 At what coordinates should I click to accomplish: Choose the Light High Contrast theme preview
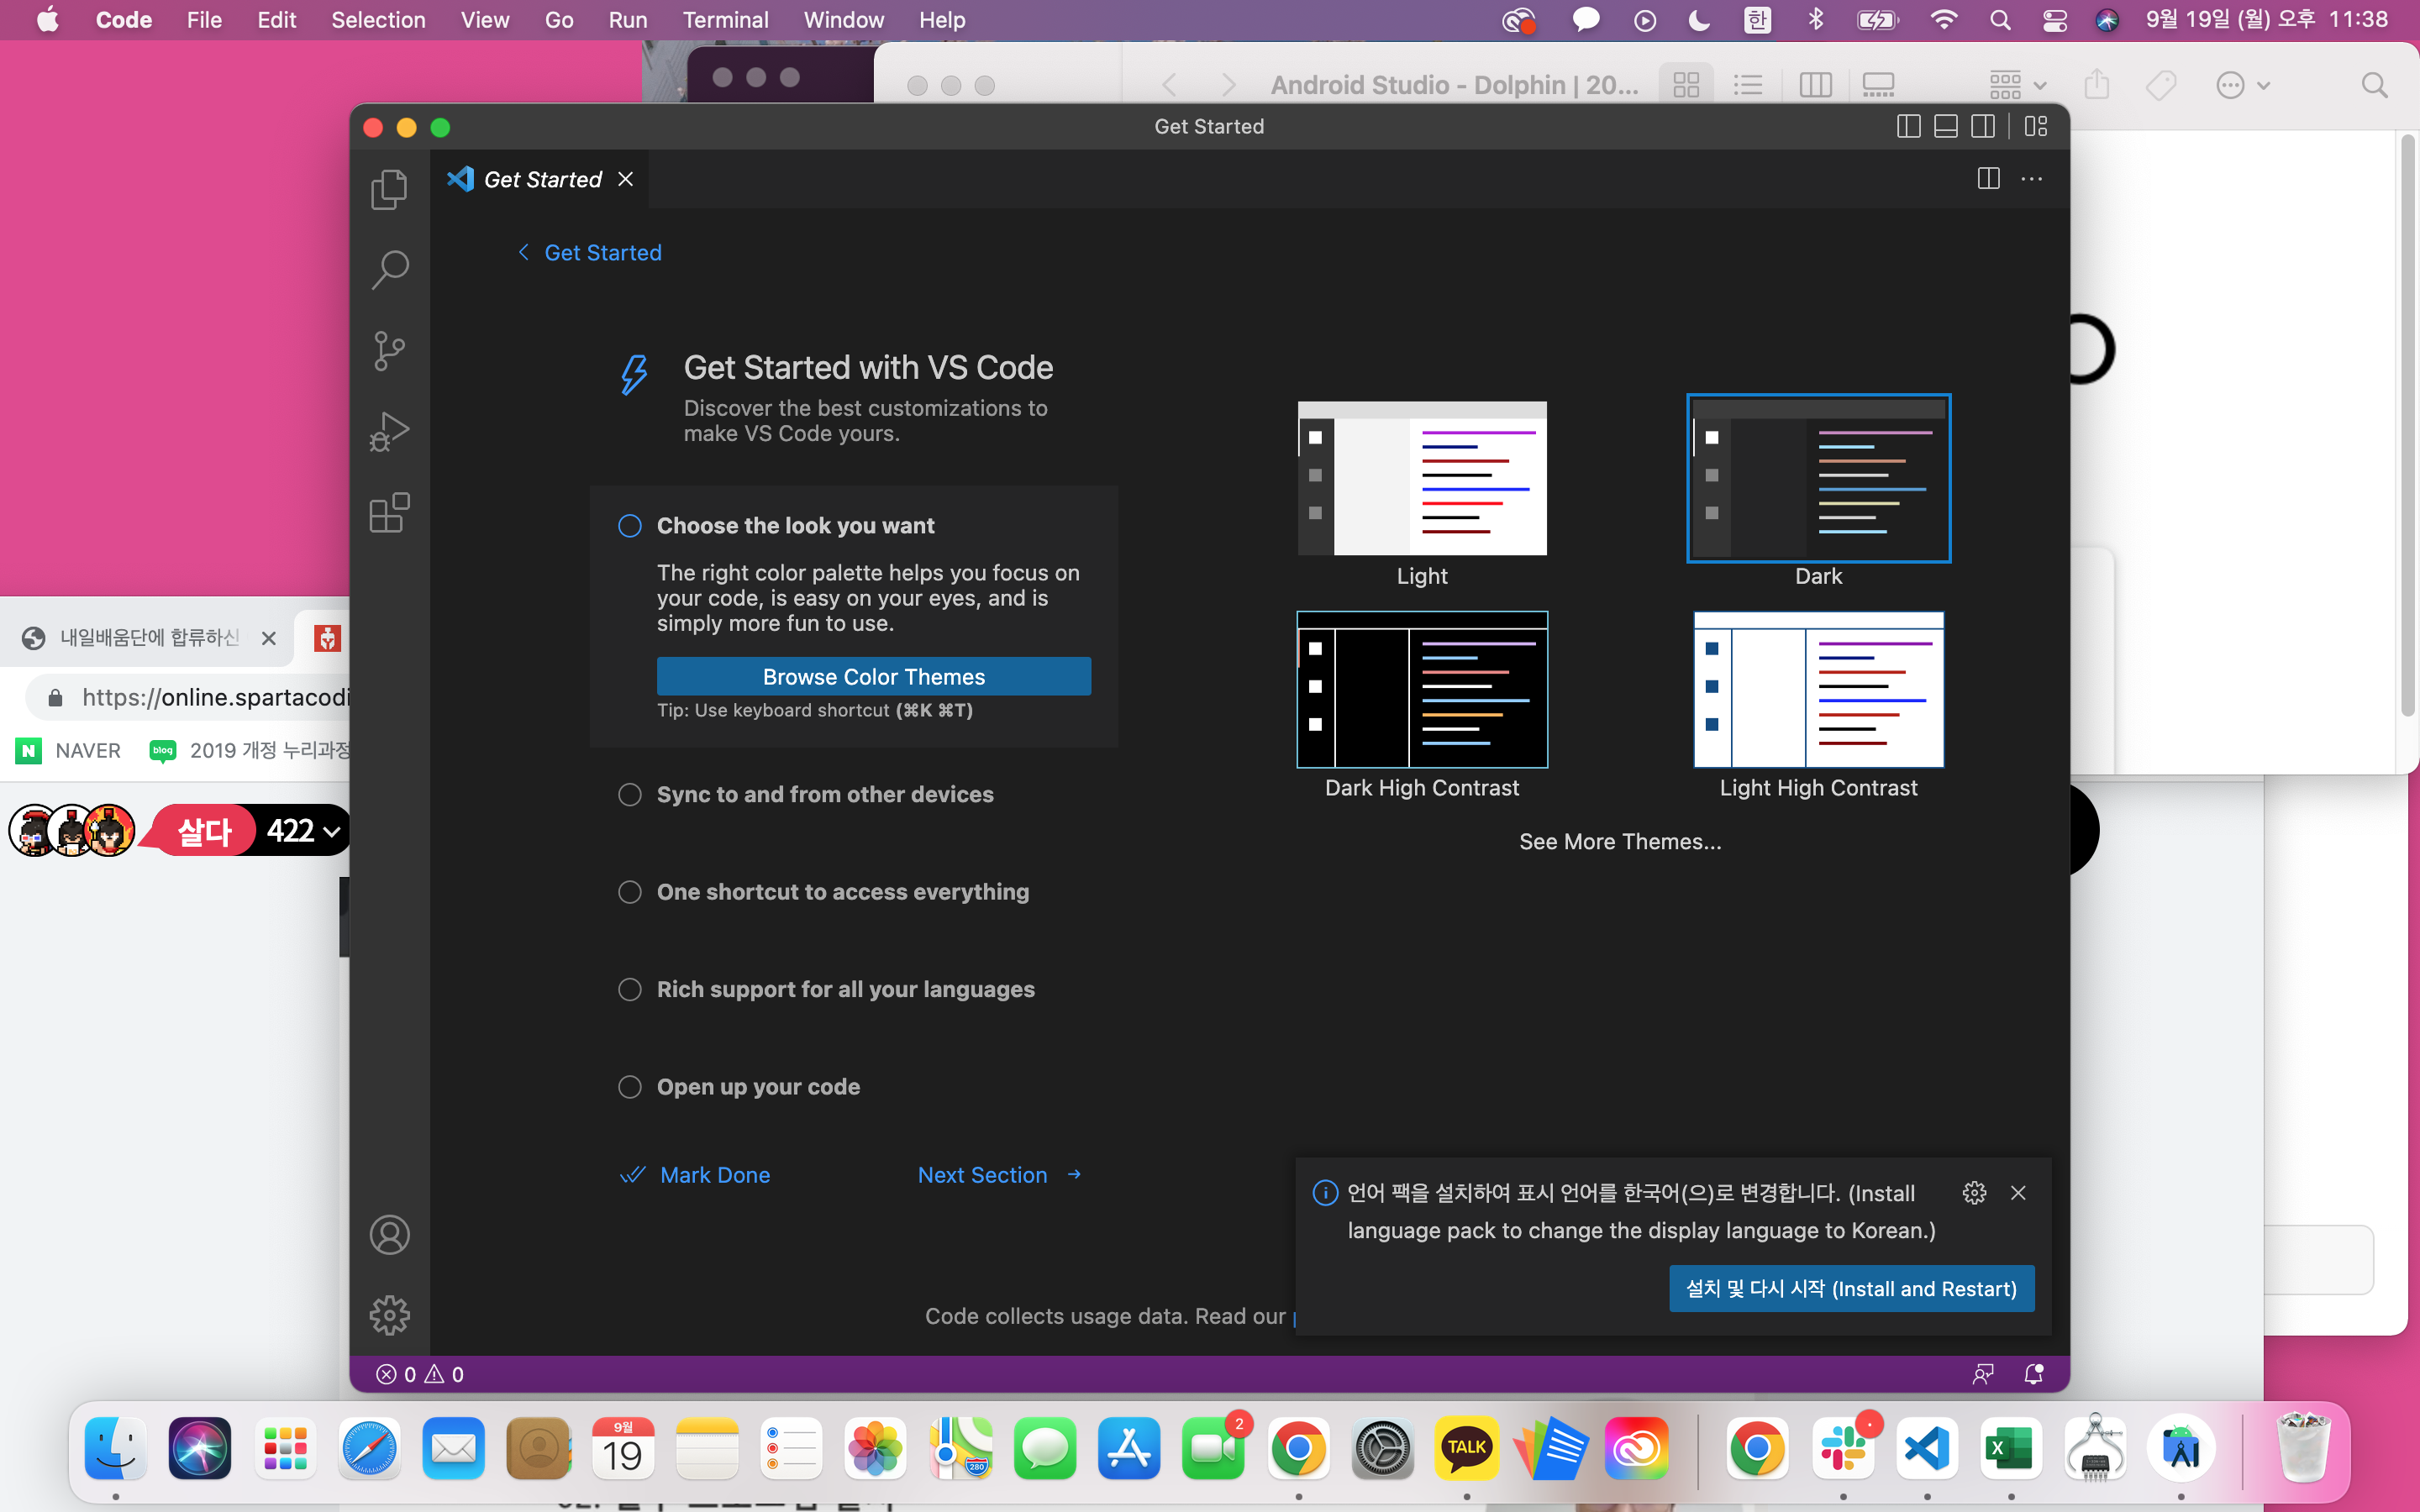point(1818,690)
